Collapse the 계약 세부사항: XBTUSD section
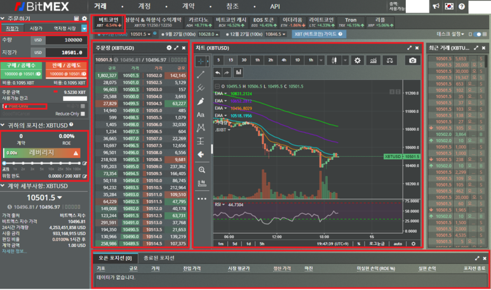This screenshot has height=290, width=491. [3, 186]
